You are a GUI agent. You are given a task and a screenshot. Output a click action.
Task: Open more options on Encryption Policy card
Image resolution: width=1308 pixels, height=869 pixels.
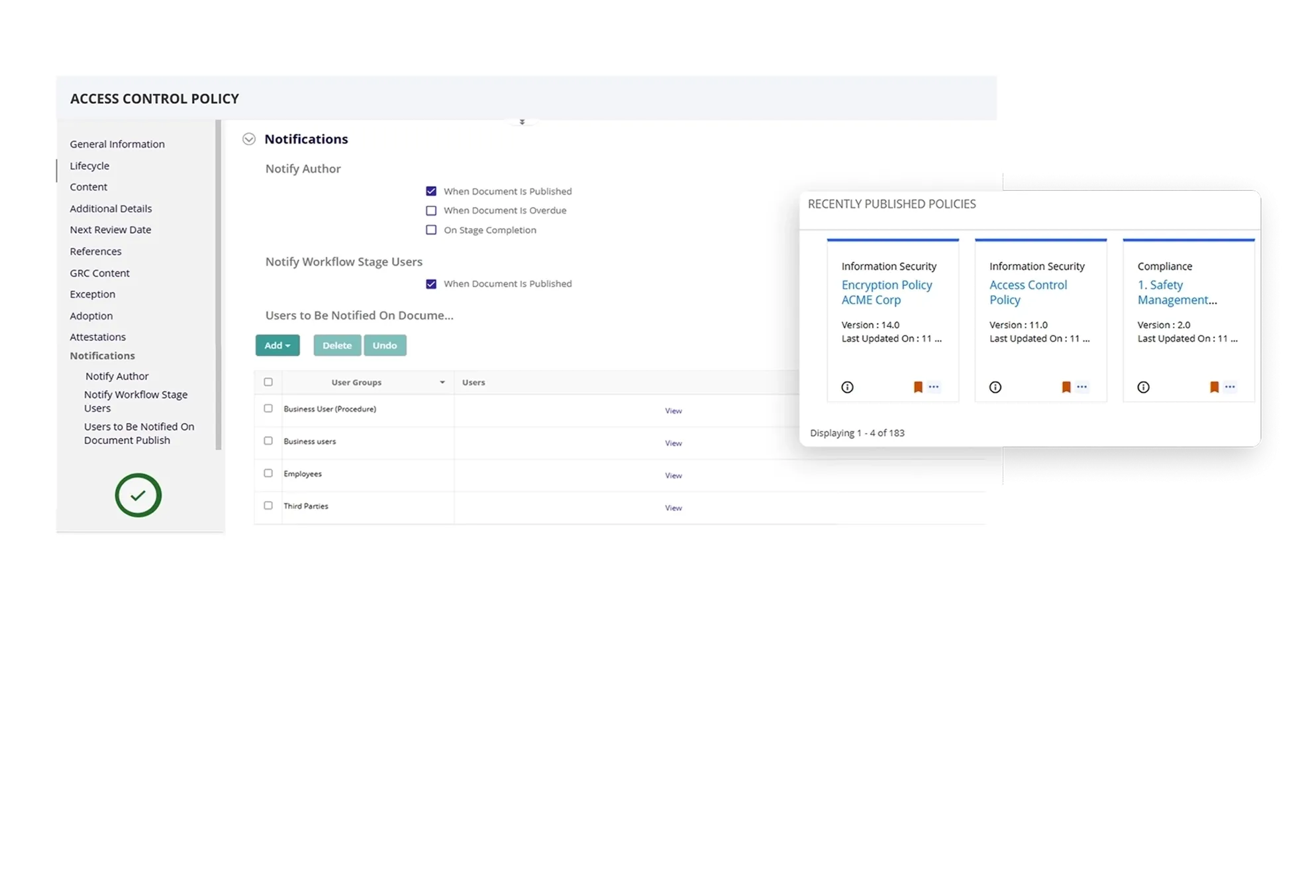click(x=934, y=387)
